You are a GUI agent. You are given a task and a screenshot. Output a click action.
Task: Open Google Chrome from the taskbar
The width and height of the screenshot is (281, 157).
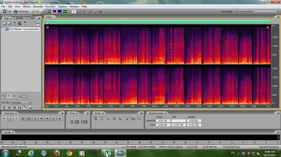tap(69, 153)
